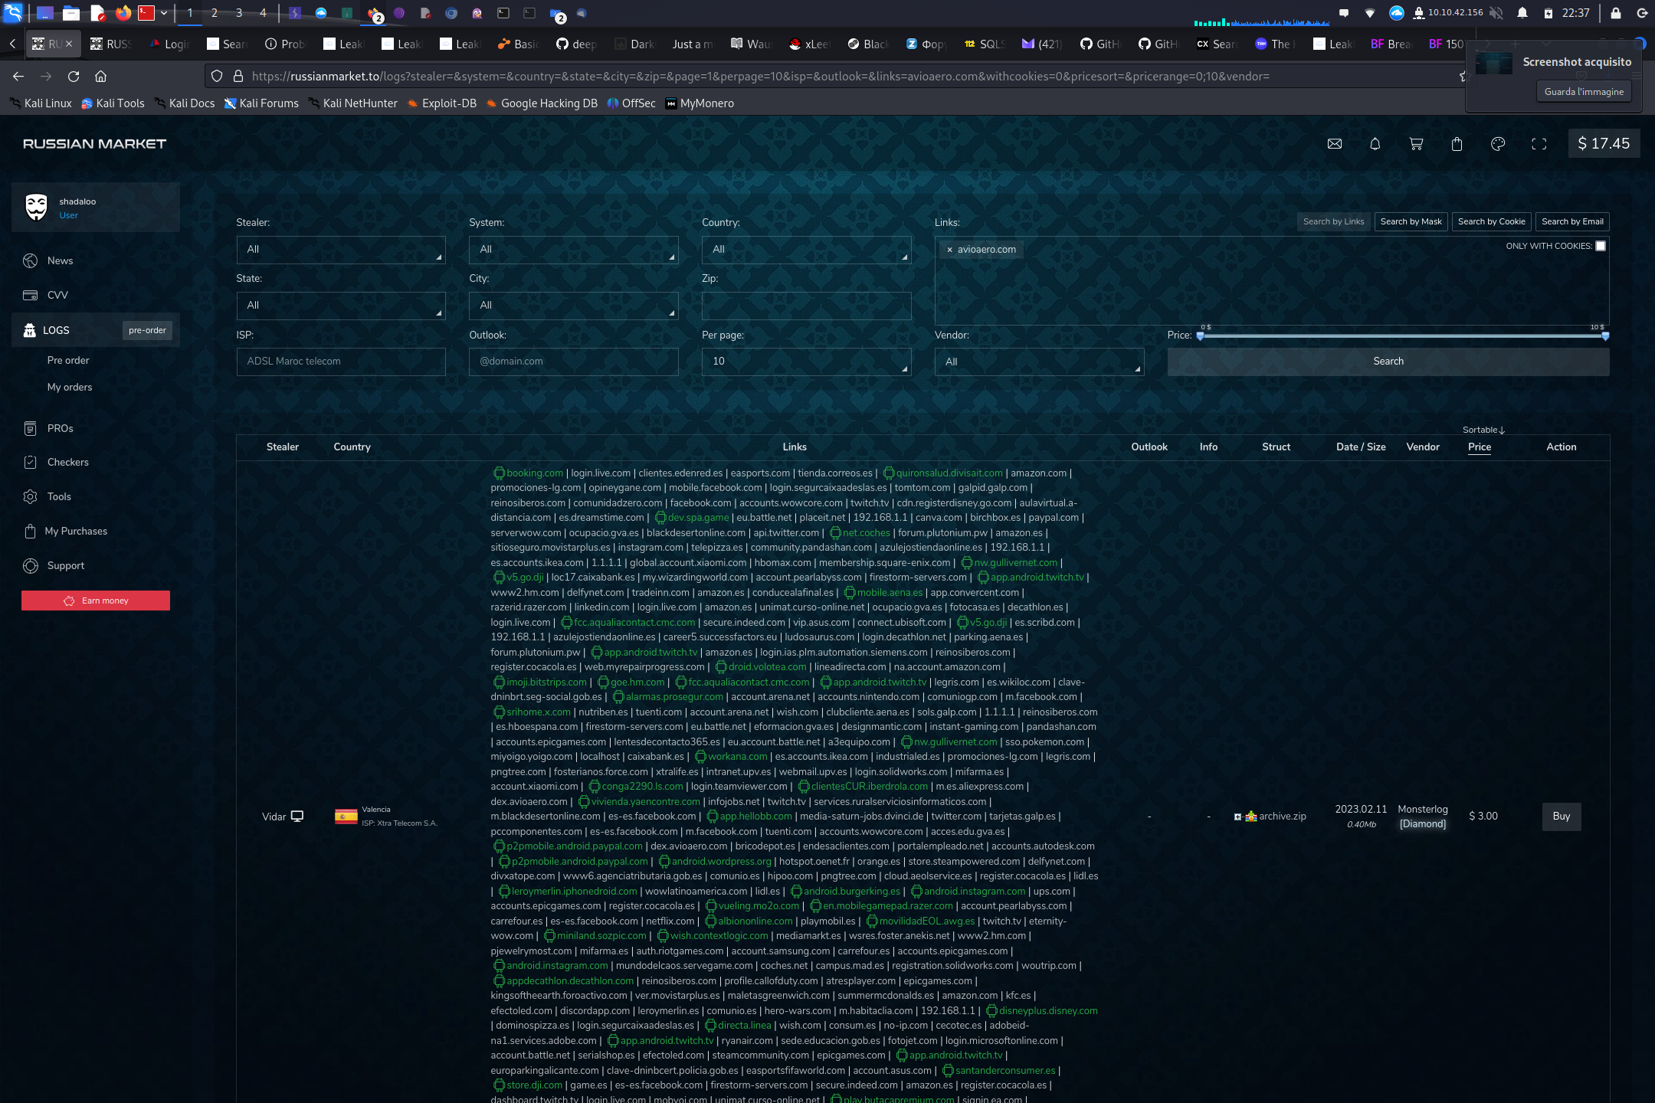Image resolution: width=1655 pixels, height=1103 pixels.
Task: Open the Stealer filter dropdown
Action: coord(341,250)
